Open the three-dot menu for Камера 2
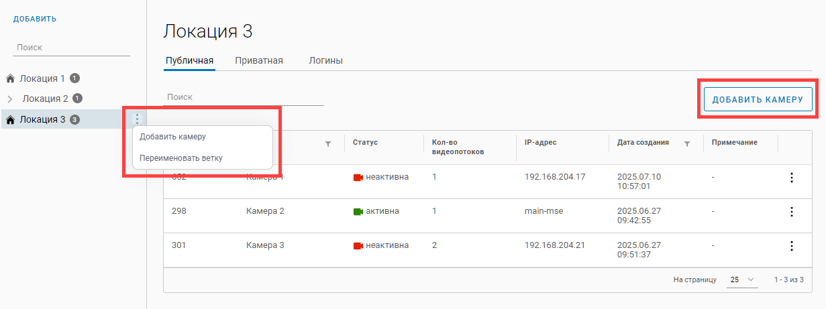This screenshot has width=826, height=309. tap(791, 212)
